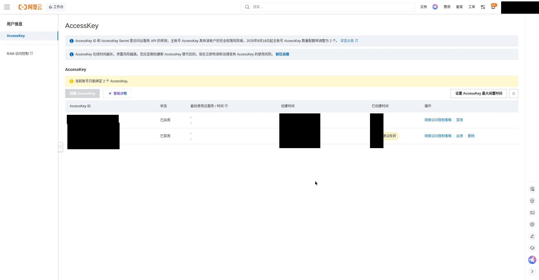539x280 pixels.
Task: Click the API debug icon in right toolbar
Action: pos(532,201)
